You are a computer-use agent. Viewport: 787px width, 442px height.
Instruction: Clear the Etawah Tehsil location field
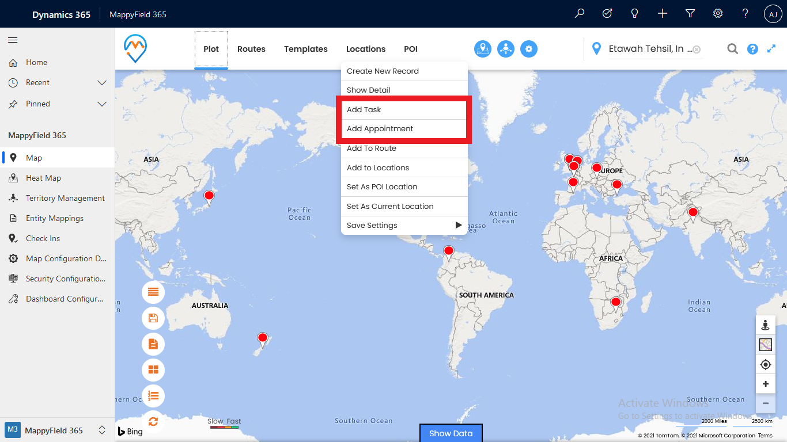tap(697, 49)
